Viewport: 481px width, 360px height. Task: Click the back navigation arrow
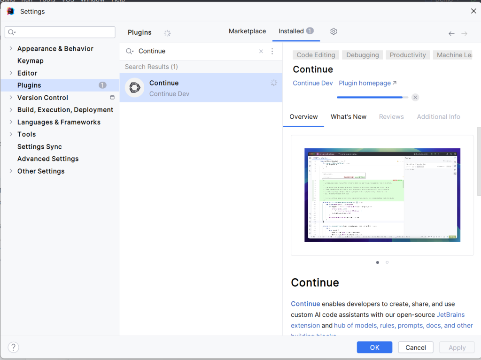(451, 33)
